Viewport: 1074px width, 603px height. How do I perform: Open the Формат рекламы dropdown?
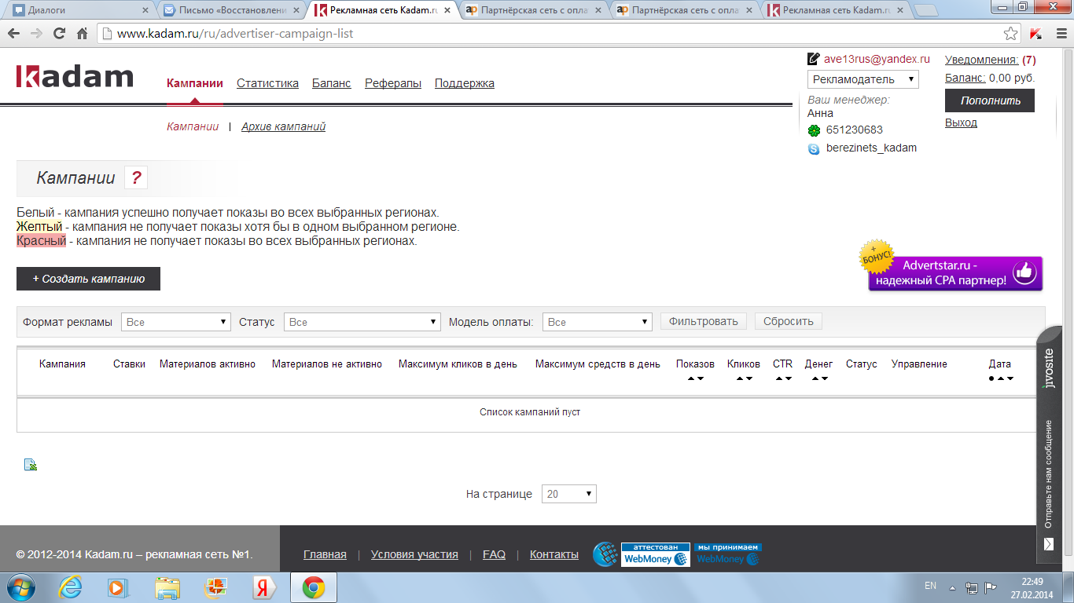pos(176,322)
